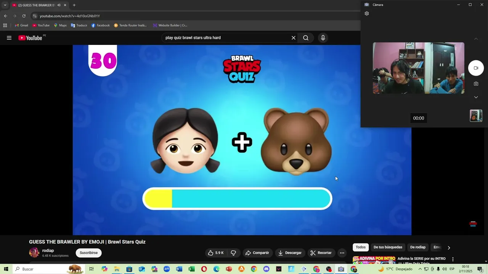Open the ADIVINA POR INTRO recommended thumbnail
Image resolution: width=488 pixels, height=274 pixels.
point(374,260)
